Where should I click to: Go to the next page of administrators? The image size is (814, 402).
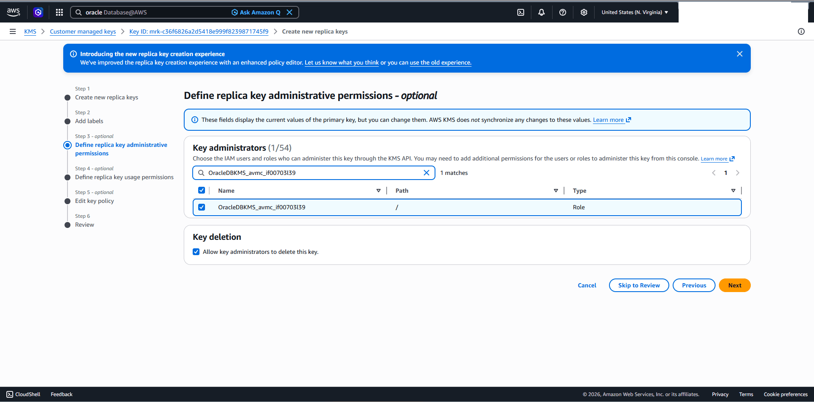(x=738, y=173)
